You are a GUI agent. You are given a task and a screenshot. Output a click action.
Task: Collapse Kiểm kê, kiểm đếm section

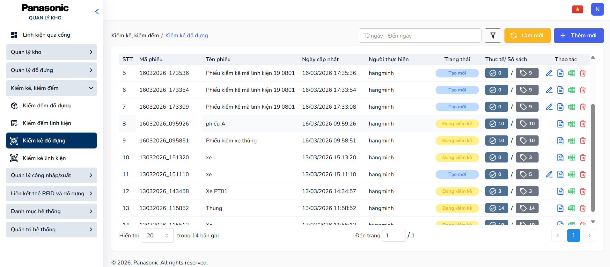51,88
